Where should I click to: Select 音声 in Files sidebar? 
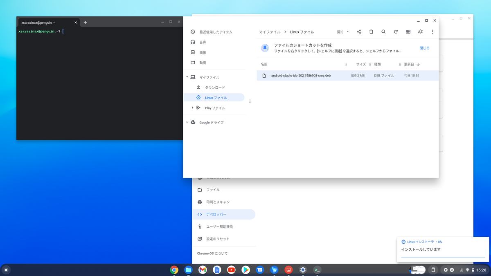point(203,42)
